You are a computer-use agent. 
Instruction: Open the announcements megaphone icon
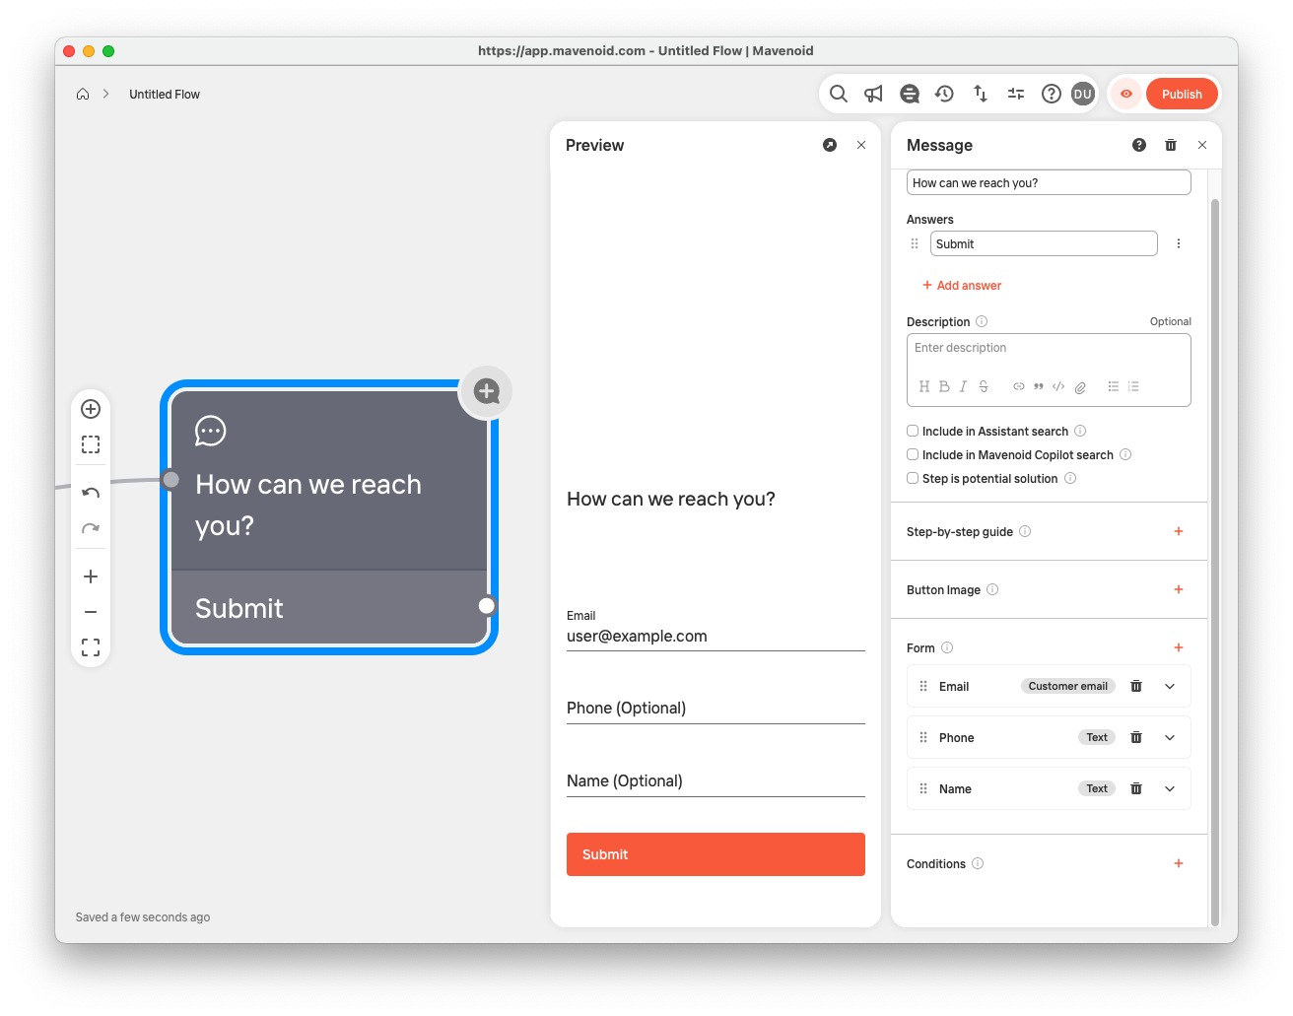pos(873,94)
